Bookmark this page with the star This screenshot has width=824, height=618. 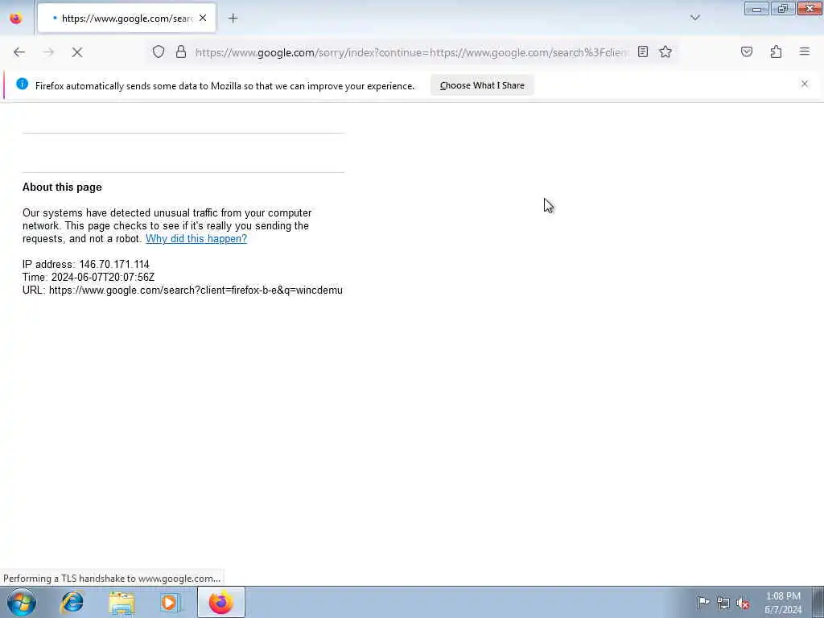[x=665, y=51]
